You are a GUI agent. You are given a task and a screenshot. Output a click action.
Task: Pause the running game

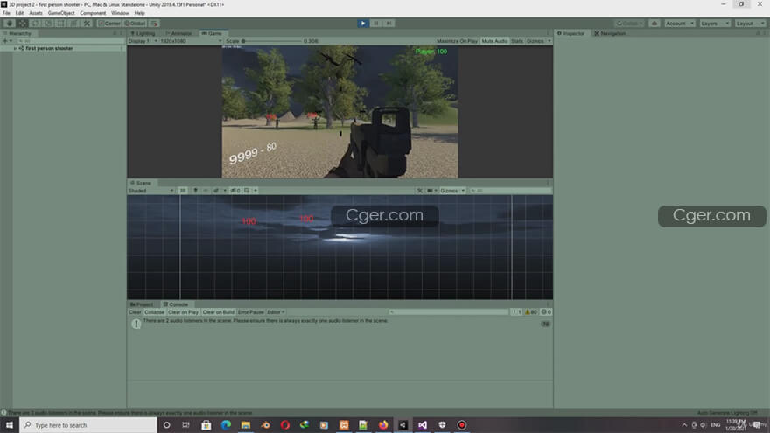pos(376,23)
